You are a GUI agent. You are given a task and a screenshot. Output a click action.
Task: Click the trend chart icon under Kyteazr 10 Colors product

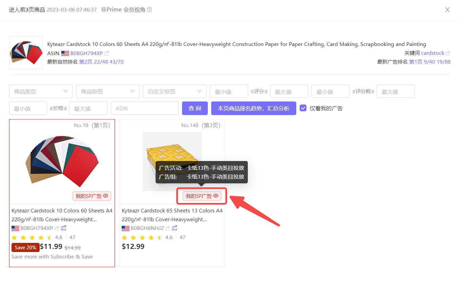pos(63,228)
